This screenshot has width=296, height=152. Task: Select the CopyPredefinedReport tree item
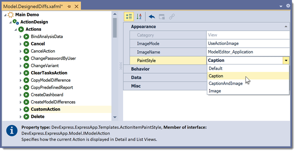click(52, 88)
